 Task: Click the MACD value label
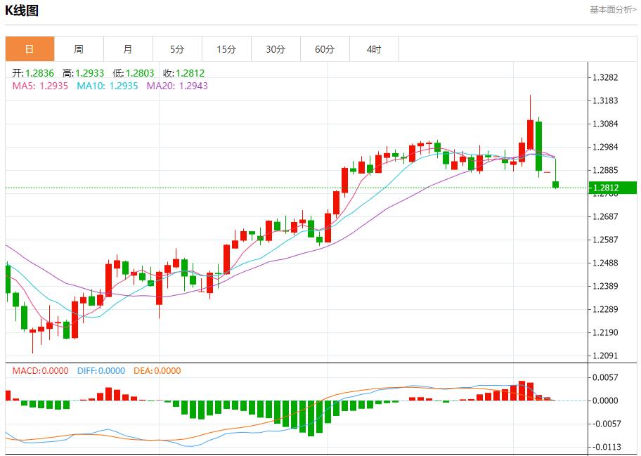pos(39,371)
